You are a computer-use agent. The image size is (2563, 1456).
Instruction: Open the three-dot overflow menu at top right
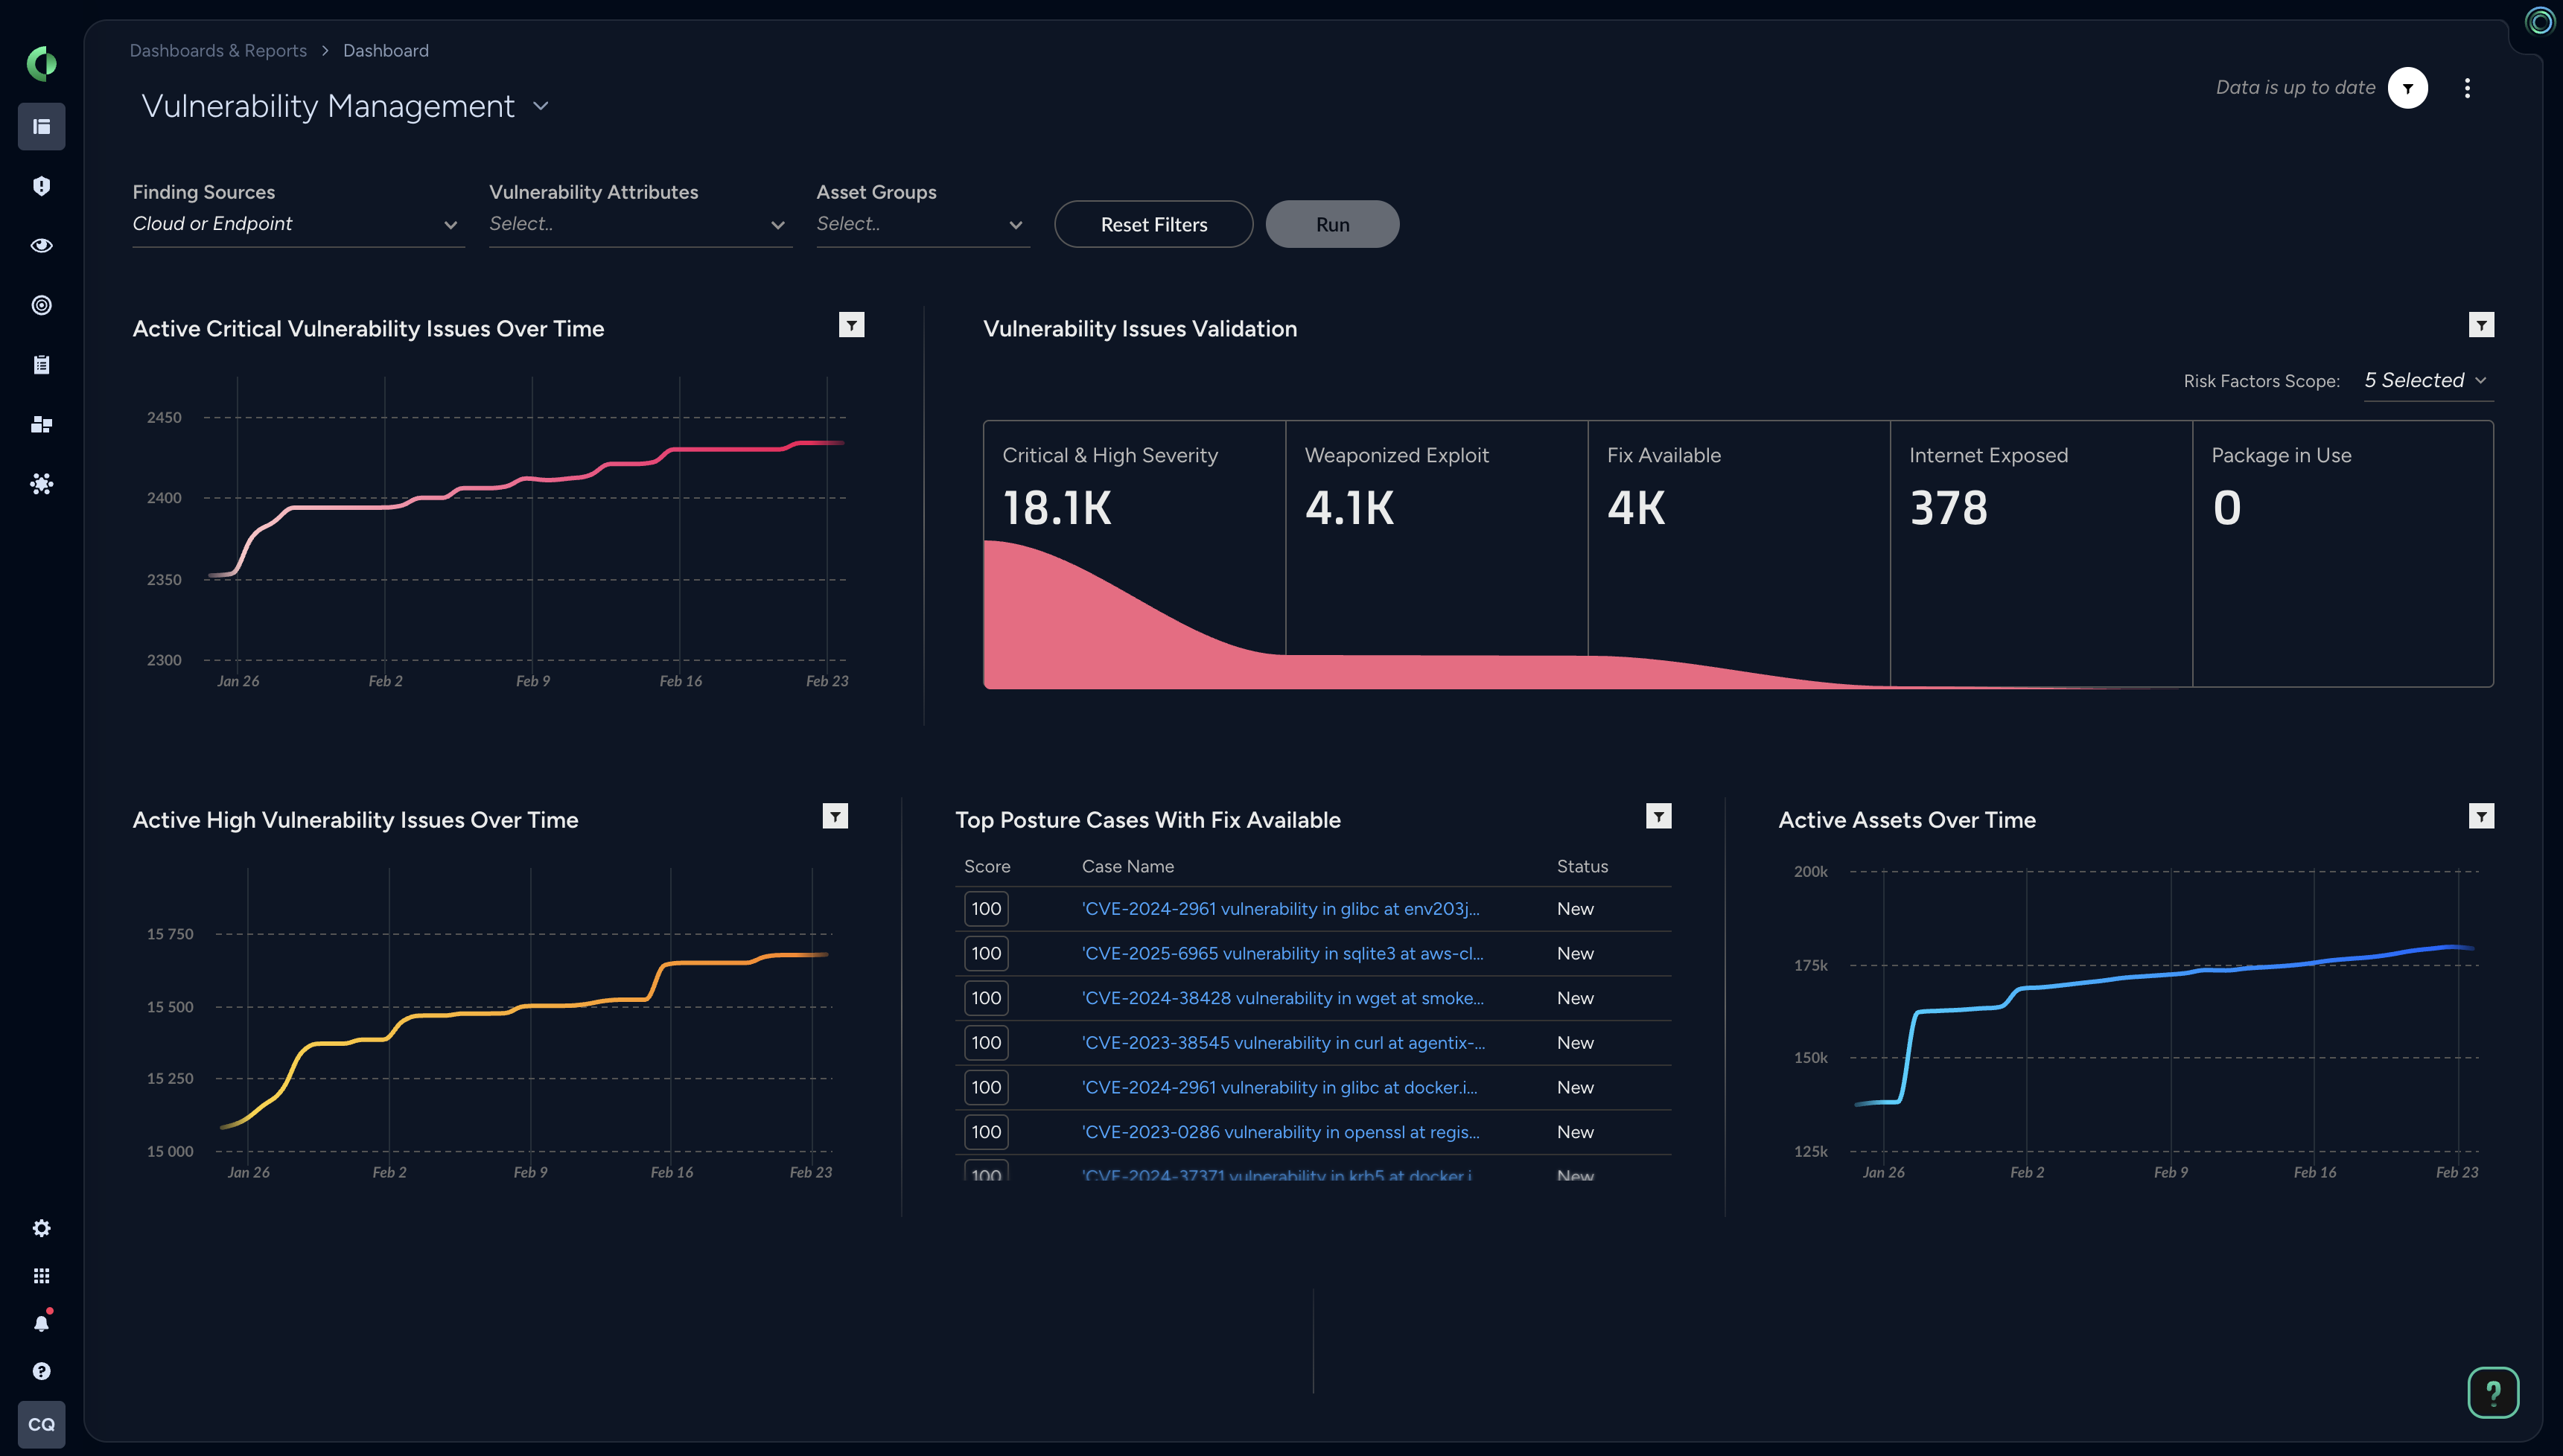(2467, 88)
